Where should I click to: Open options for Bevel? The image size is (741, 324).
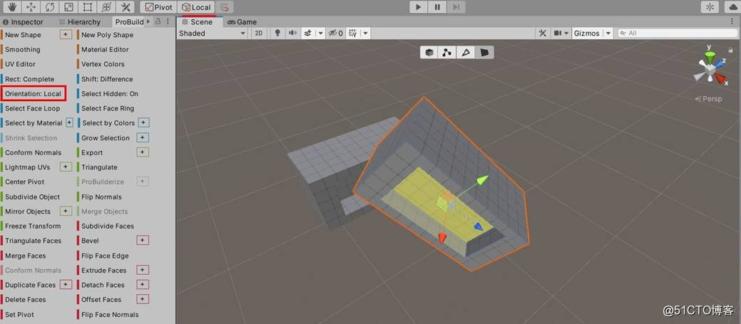[143, 241]
